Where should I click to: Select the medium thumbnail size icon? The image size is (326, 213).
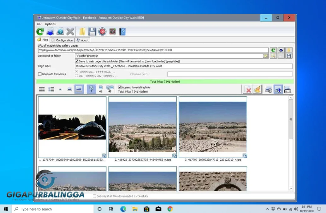(x=69, y=89)
